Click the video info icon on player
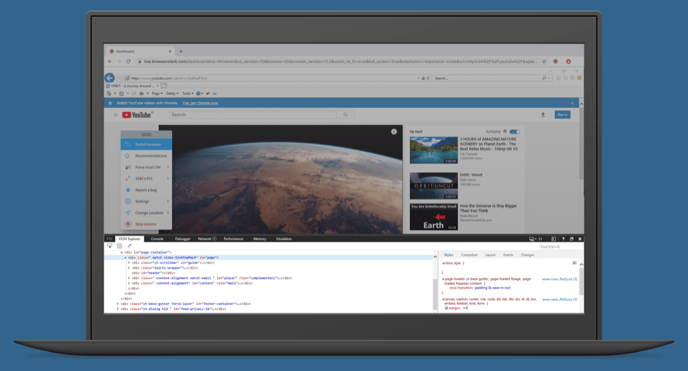This screenshot has width=688, height=371. (x=394, y=131)
